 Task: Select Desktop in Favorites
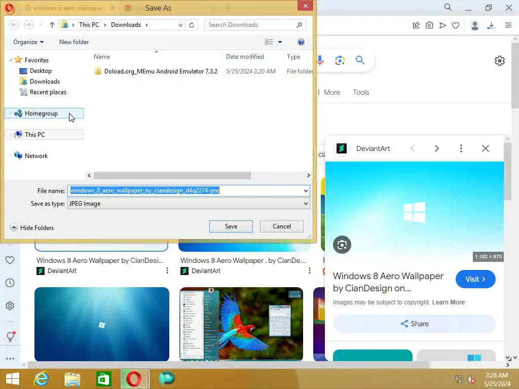(x=41, y=71)
